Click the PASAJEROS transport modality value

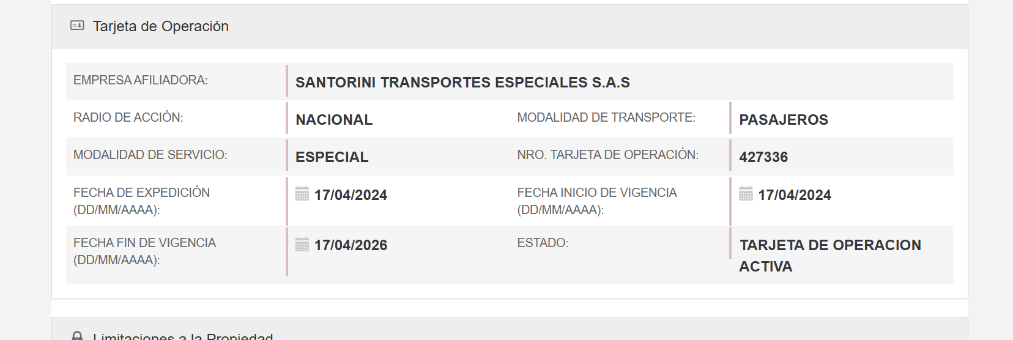click(x=784, y=120)
